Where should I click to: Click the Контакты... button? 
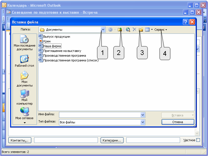[20, 140]
